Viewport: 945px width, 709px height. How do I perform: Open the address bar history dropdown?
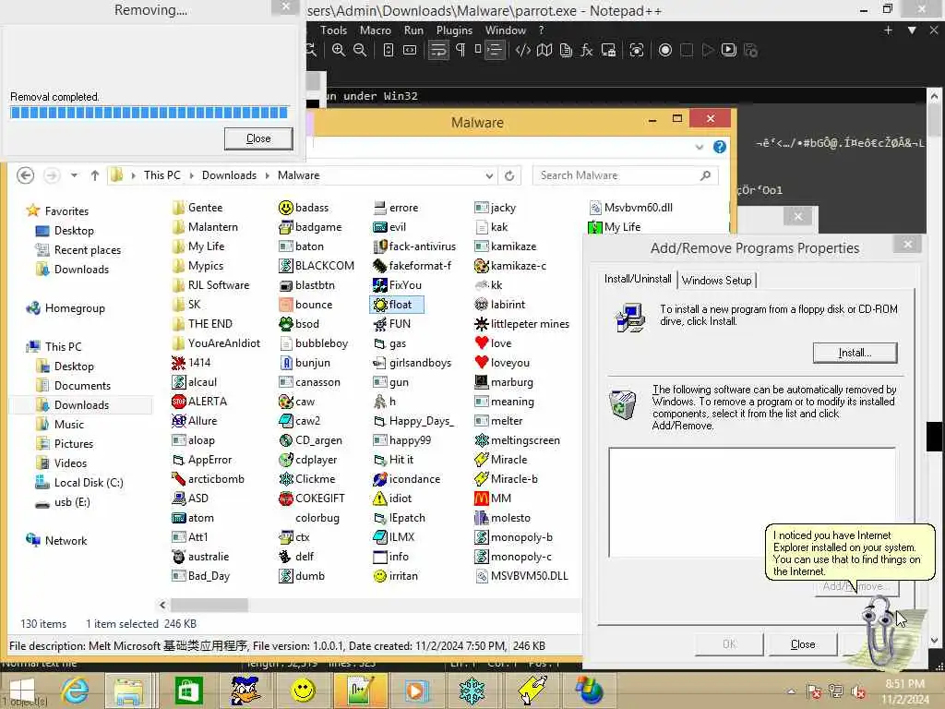pos(489,175)
